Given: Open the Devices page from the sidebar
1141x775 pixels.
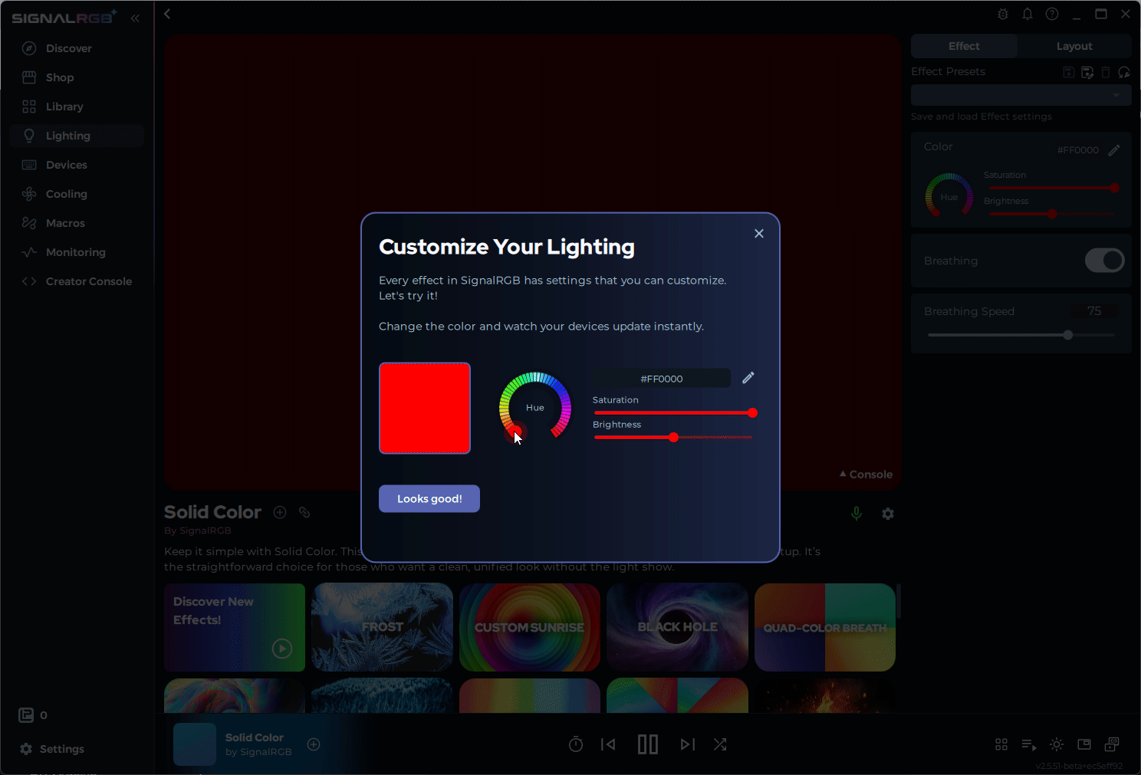Looking at the screenshot, I should point(65,164).
